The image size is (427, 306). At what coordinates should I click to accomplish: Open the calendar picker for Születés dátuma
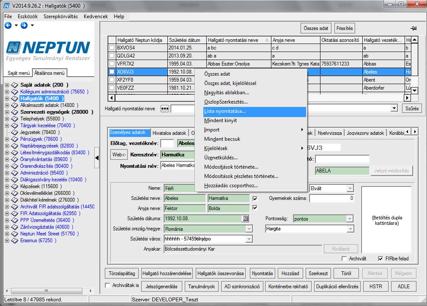tap(245, 219)
